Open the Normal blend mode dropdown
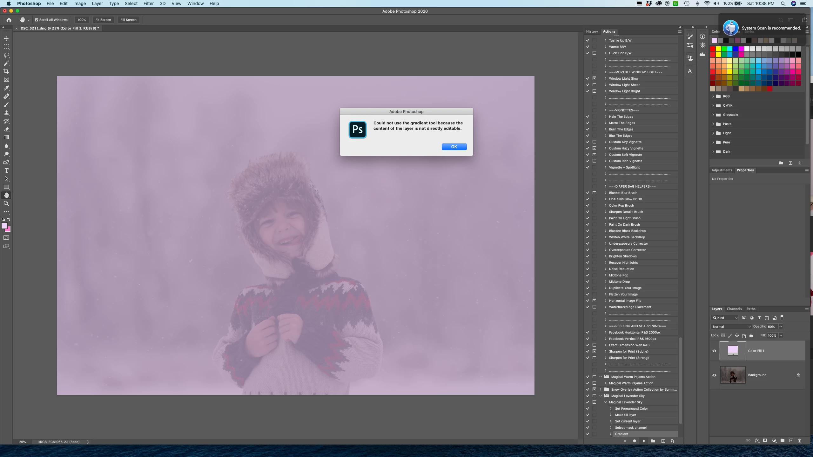 coord(731,327)
